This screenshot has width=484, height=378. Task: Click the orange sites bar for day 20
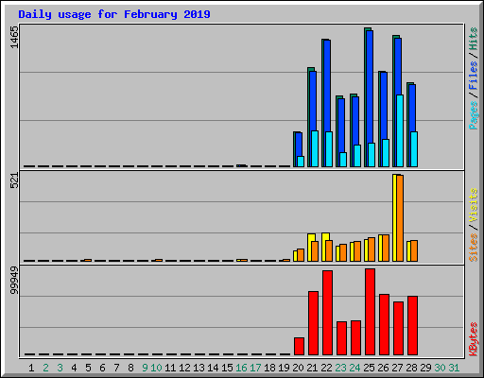click(x=301, y=255)
